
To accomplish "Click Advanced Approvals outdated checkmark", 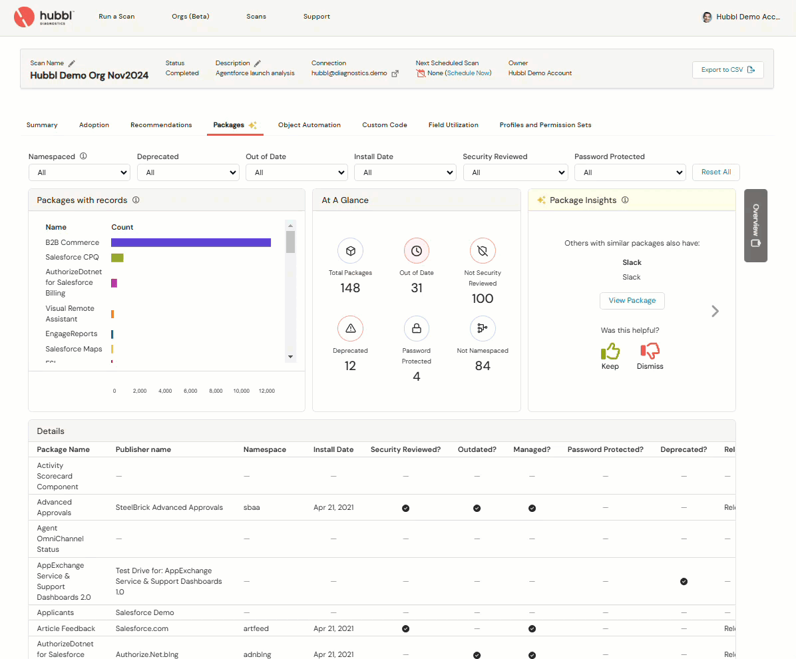I will (x=477, y=508).
